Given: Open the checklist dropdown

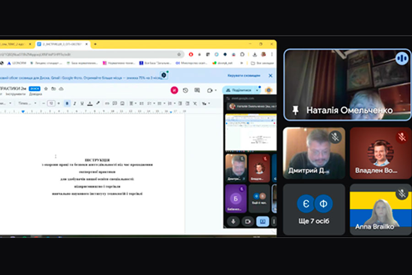Looking at the screenshot, I should (x=151, y=104).
